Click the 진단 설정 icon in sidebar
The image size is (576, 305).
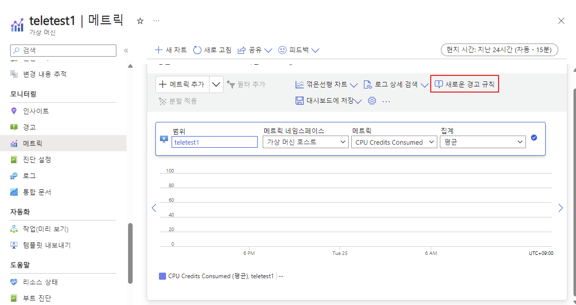pos(14,160)
